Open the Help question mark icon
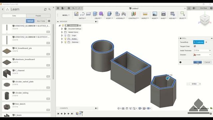213x120 pixels. tap(211, 8)
